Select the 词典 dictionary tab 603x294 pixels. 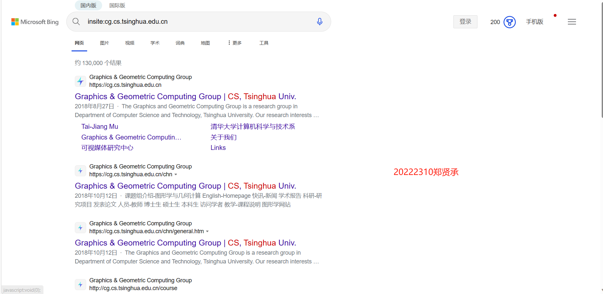180,43
